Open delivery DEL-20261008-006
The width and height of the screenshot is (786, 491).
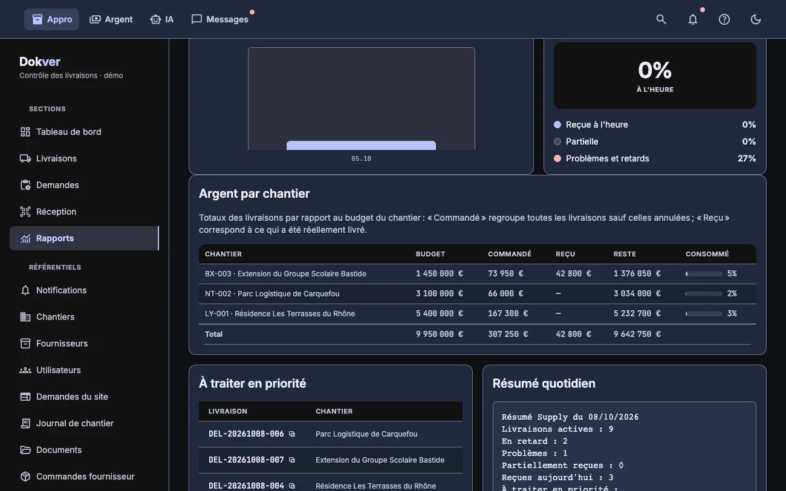pos(246,434)
